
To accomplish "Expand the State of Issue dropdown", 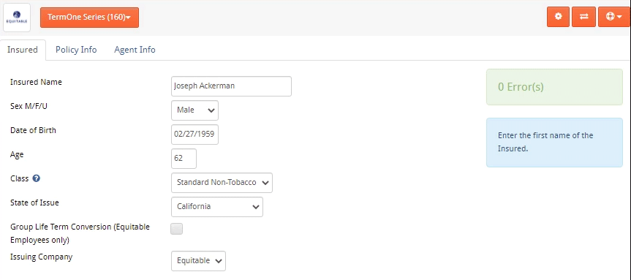I will tap(217, 207).
